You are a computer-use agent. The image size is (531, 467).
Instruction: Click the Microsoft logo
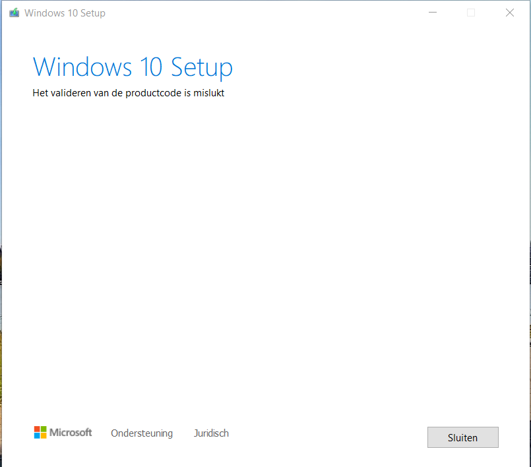tap(63, 433)
